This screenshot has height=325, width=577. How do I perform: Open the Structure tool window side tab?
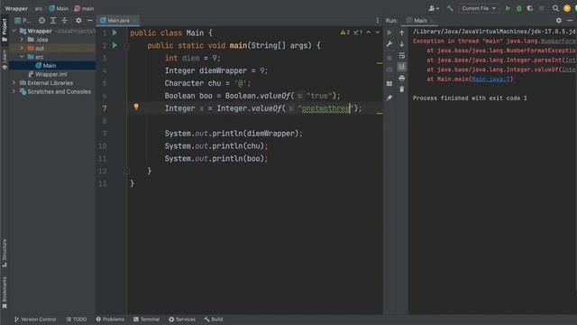click(x=5, y=253)
